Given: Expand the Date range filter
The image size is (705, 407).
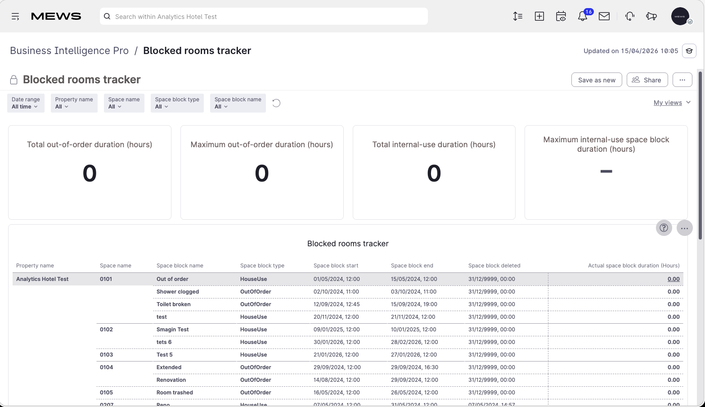Looking at the screenshot, I should point(26,103).
